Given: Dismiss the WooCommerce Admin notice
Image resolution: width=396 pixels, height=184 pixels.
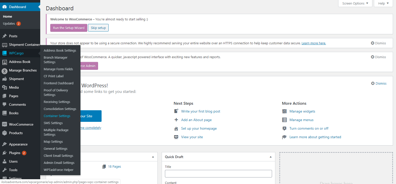Looking at the screenshot, I should [378, 57].
